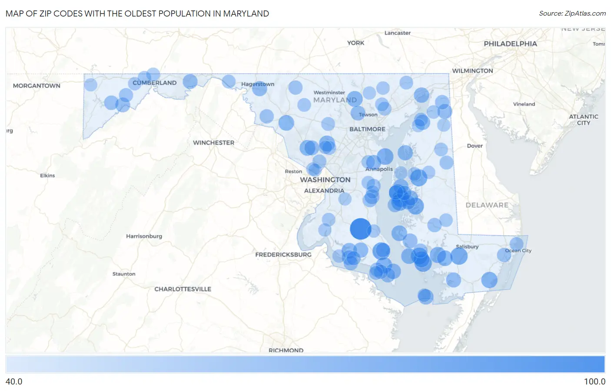Click the Lancaster map label
The height and width of the screenshot is (391, 611).
click(x=397, y=33)
